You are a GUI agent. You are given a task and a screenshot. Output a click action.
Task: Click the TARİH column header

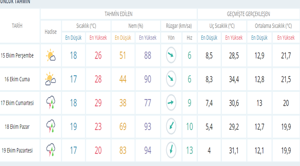pyautogui.click(x=17, y=26)
